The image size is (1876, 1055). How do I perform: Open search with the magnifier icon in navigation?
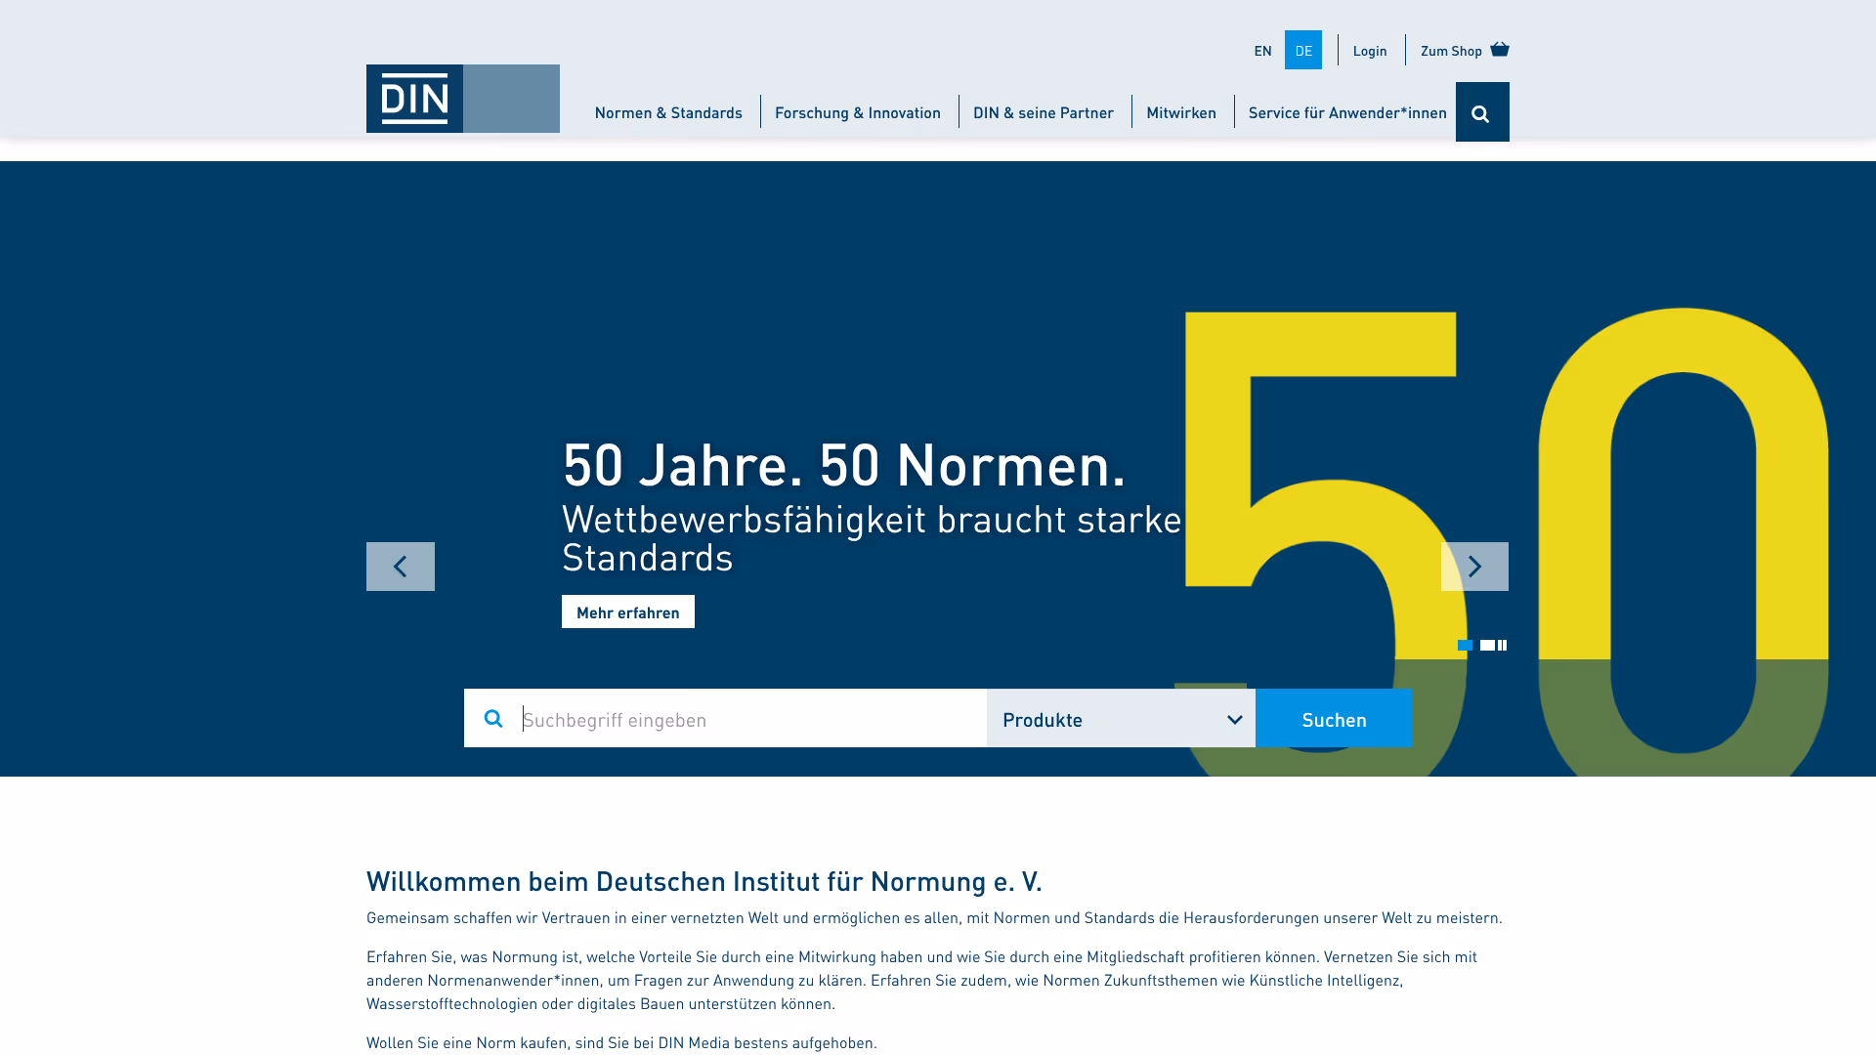pyautogui.click(x=1482, y=111)
